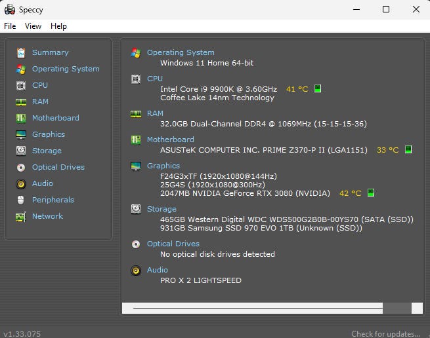Click the green temperature indicator next to GPU 42 °C

[x=371, y=193]
